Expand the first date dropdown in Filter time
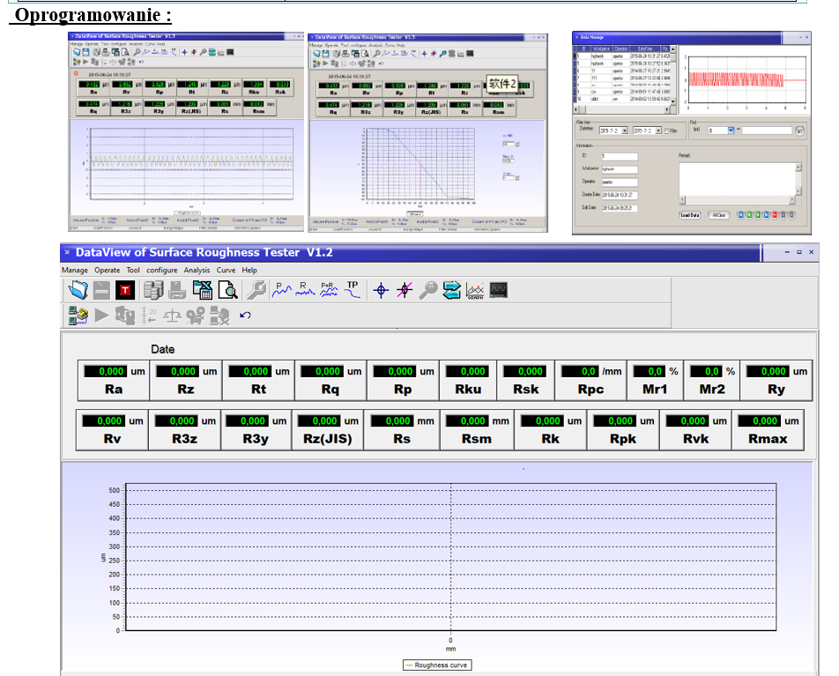The height and width of the screenshot is (676, 839). [625, 130]
